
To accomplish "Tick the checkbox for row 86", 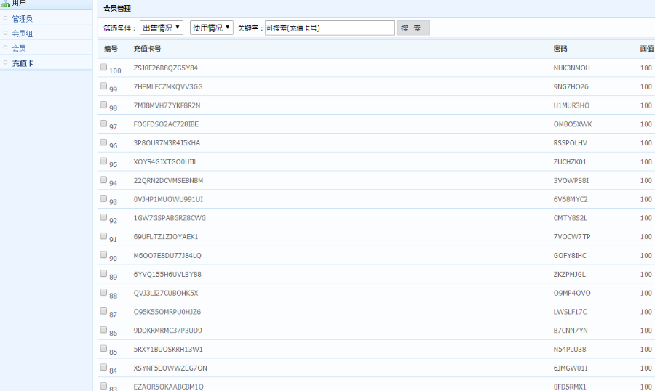I will coord(103,330).
